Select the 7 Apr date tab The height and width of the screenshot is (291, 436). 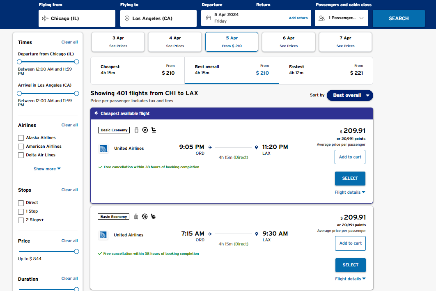[x=345, y=42]
